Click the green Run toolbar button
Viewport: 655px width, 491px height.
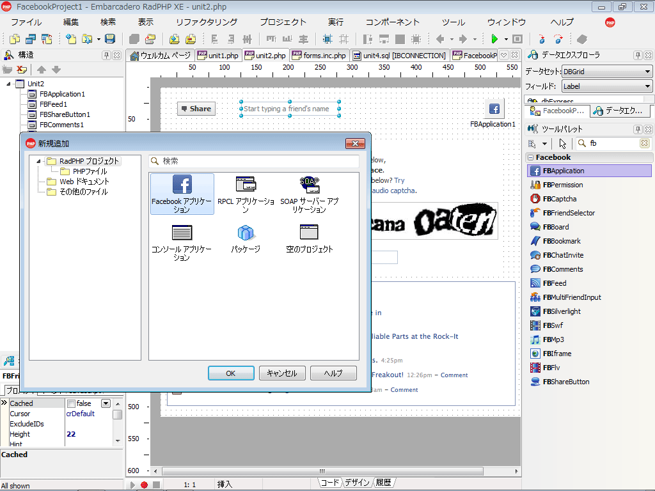[494, 39]
